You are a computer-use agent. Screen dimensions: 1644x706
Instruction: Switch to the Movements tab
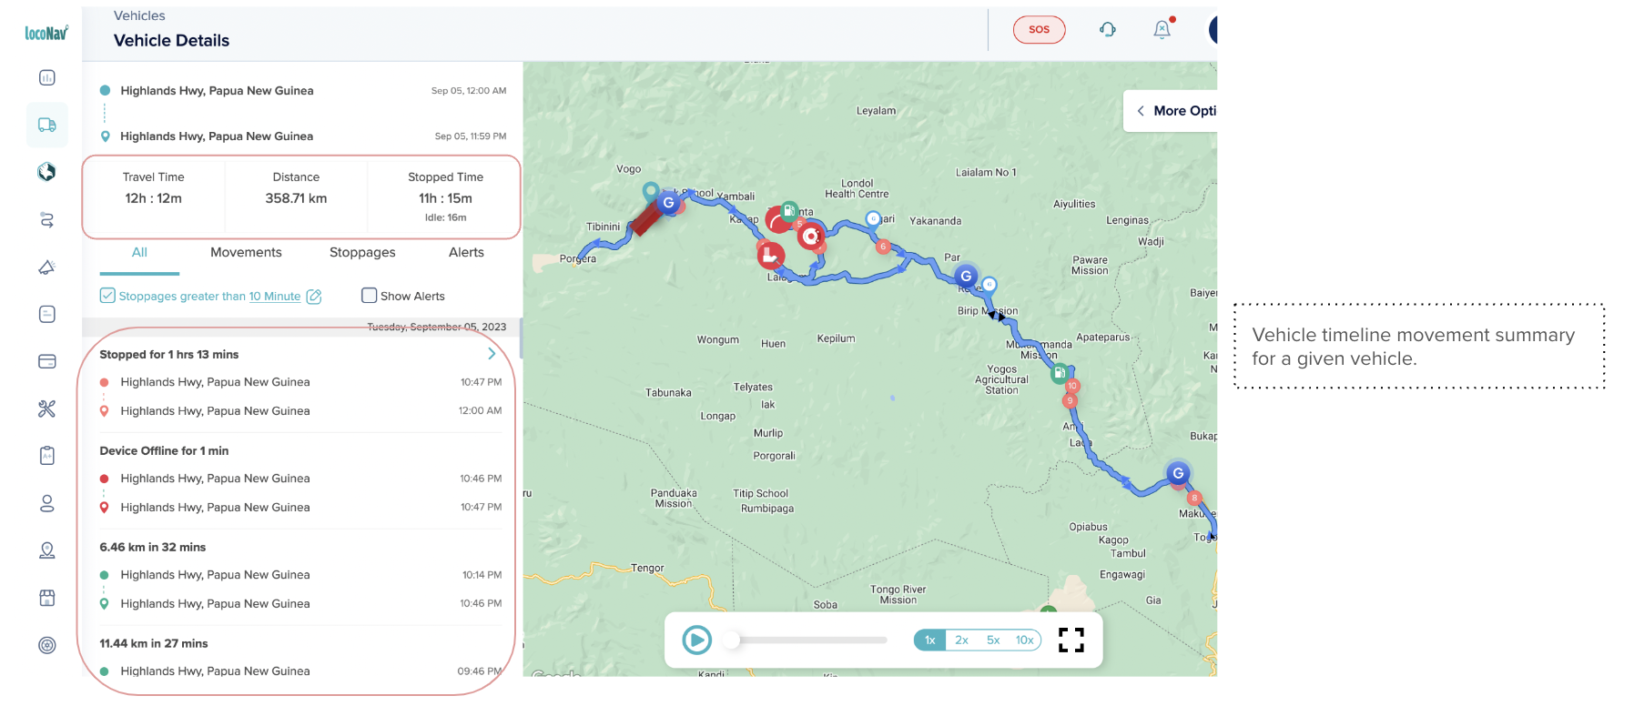pos(246,253)
